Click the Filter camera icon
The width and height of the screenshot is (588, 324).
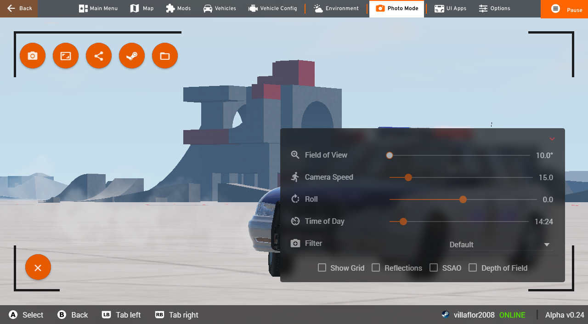pos(295,243)
